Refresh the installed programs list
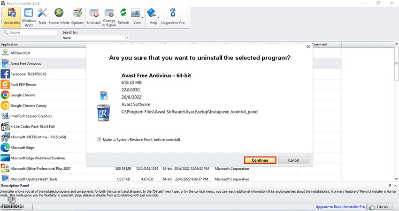This screenshot has width=399, height=211. coord(123,17)
